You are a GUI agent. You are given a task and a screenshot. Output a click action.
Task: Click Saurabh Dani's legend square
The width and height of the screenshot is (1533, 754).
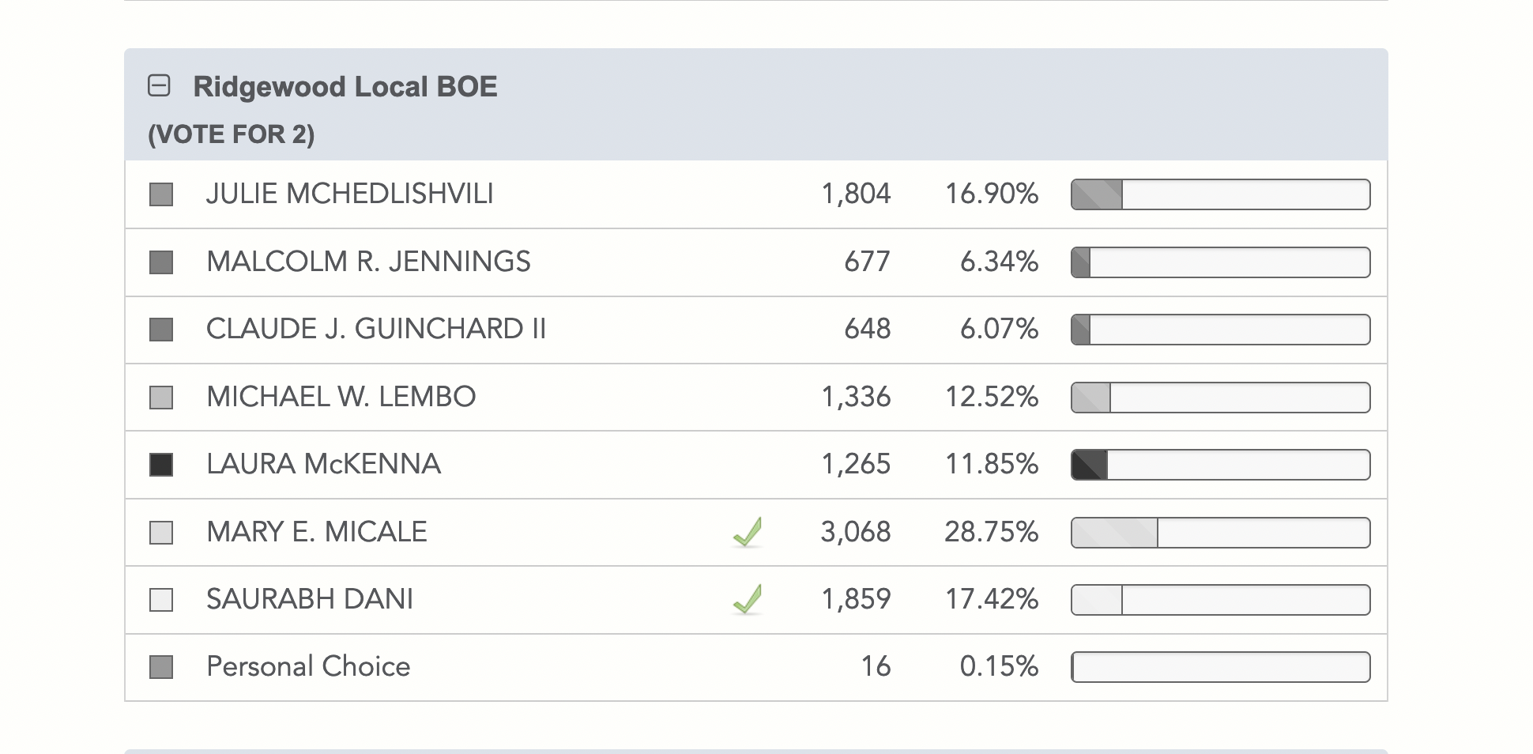pos(161,600)
